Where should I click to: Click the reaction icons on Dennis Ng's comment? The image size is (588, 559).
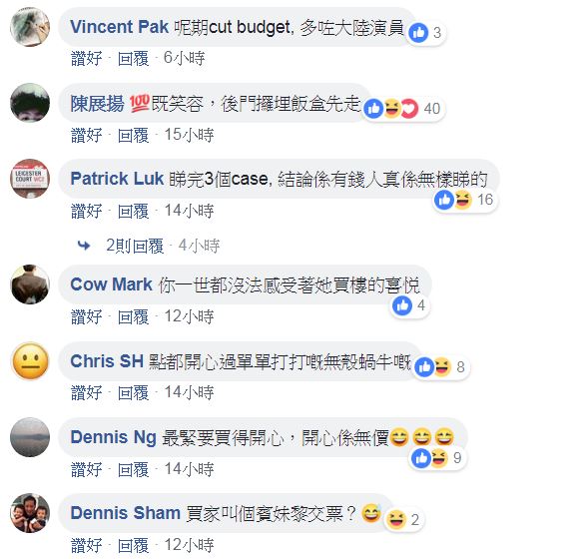pos(429,458)
